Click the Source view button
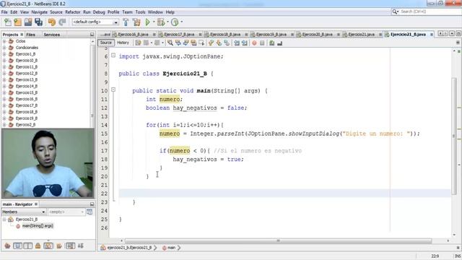This screenshot has height=260, width=462. (106, 43)
